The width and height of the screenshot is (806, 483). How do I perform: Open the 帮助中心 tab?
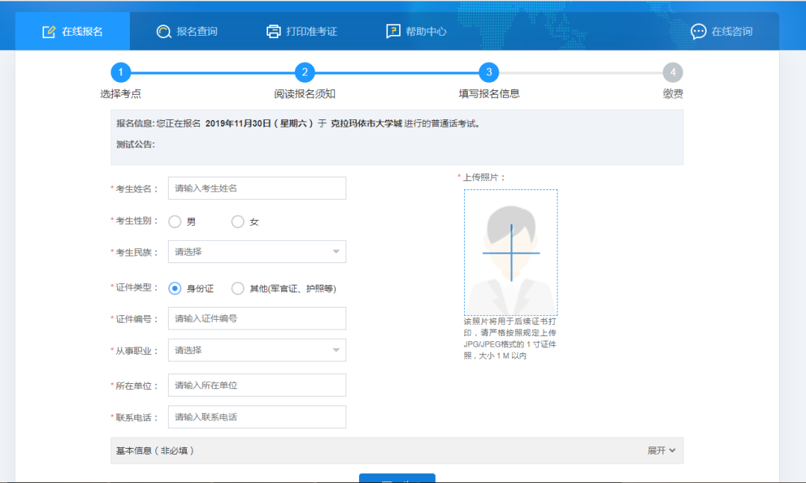click(x=416, y=31)
